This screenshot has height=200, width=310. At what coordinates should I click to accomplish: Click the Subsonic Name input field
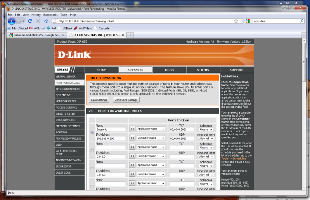pyautogui.click(x=111, y=129)
